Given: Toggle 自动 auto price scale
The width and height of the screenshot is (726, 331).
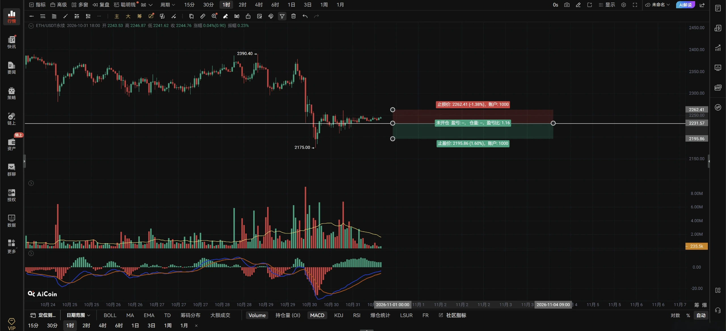Looking at the screenshot, I should 701,315.
